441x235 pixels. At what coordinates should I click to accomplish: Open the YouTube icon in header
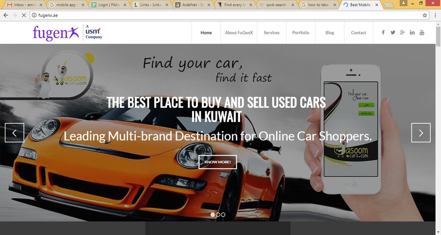click(422, 33)
